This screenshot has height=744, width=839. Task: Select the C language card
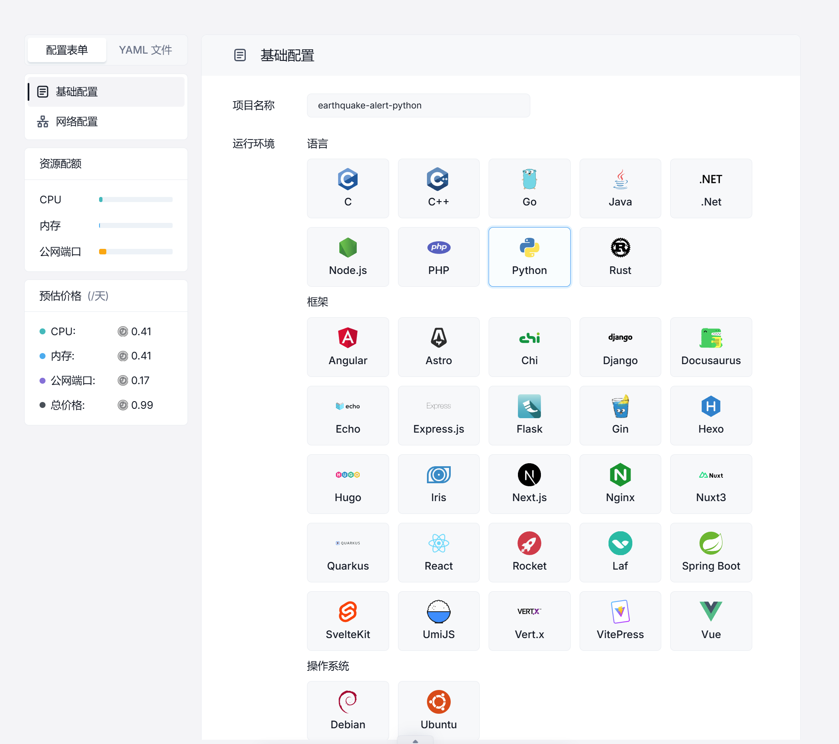coord(348,188)
